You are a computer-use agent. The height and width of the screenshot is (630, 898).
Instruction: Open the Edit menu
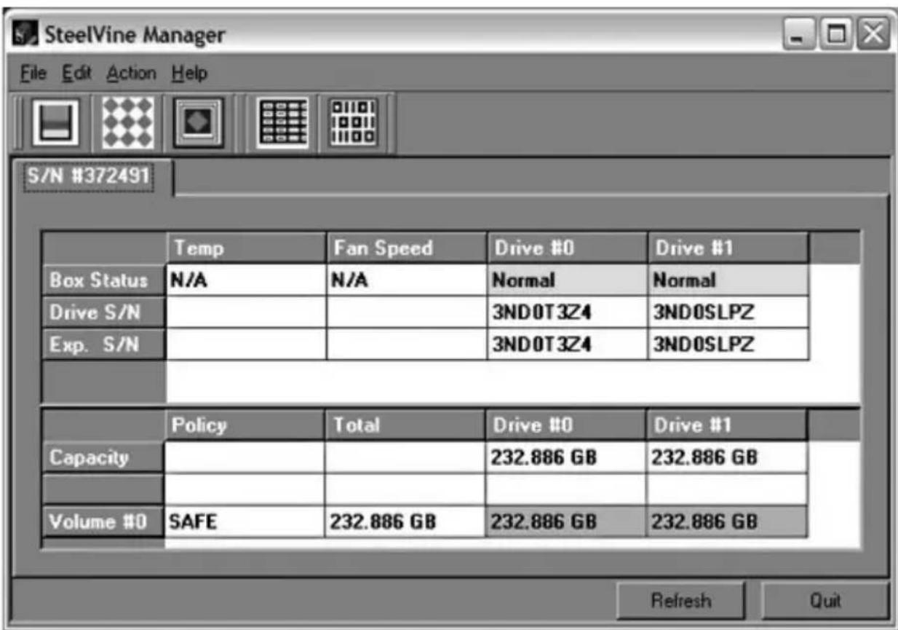coord(77,74)
